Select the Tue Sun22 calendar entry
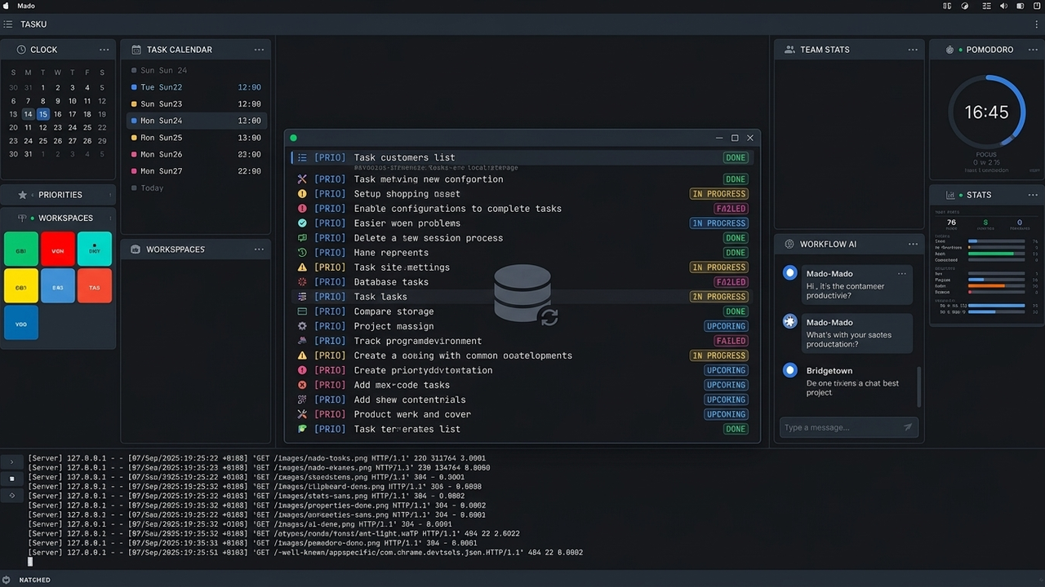The width and height of the screenshot is (1045, 587). coord(196,87)
